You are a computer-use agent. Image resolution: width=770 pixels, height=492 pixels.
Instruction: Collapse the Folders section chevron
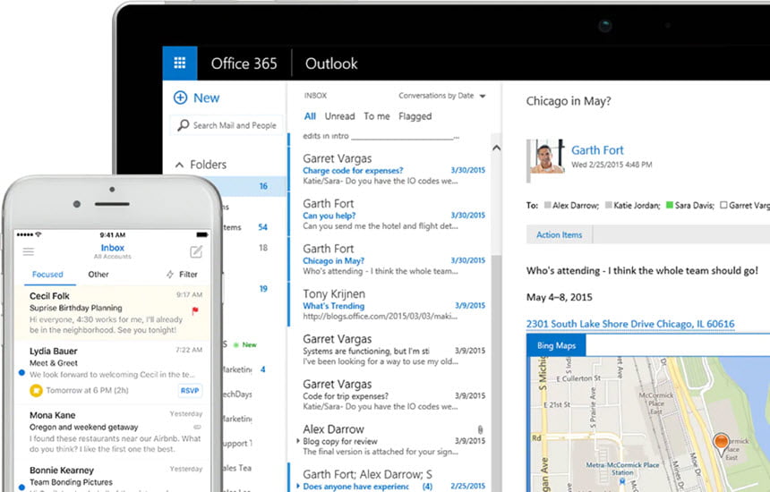pyautogui.click(x=179, y=165)
